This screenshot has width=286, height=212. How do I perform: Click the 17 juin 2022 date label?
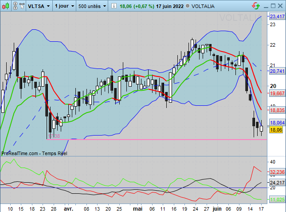pyautogui.click(x=170, y=6)
